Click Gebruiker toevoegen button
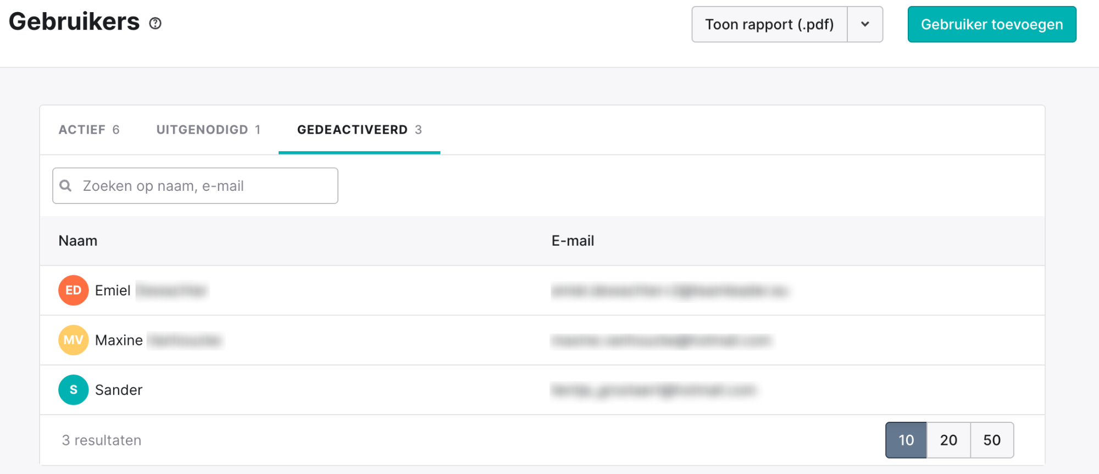This screenshot has height=474, width=1099. pyautogui.click(x=992, y=24)
